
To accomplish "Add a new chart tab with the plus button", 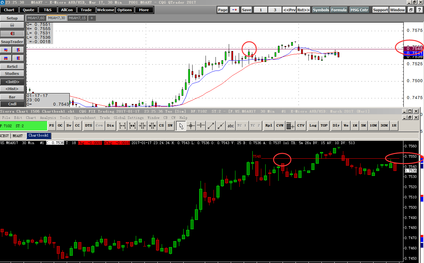I will tap(92, 18).
